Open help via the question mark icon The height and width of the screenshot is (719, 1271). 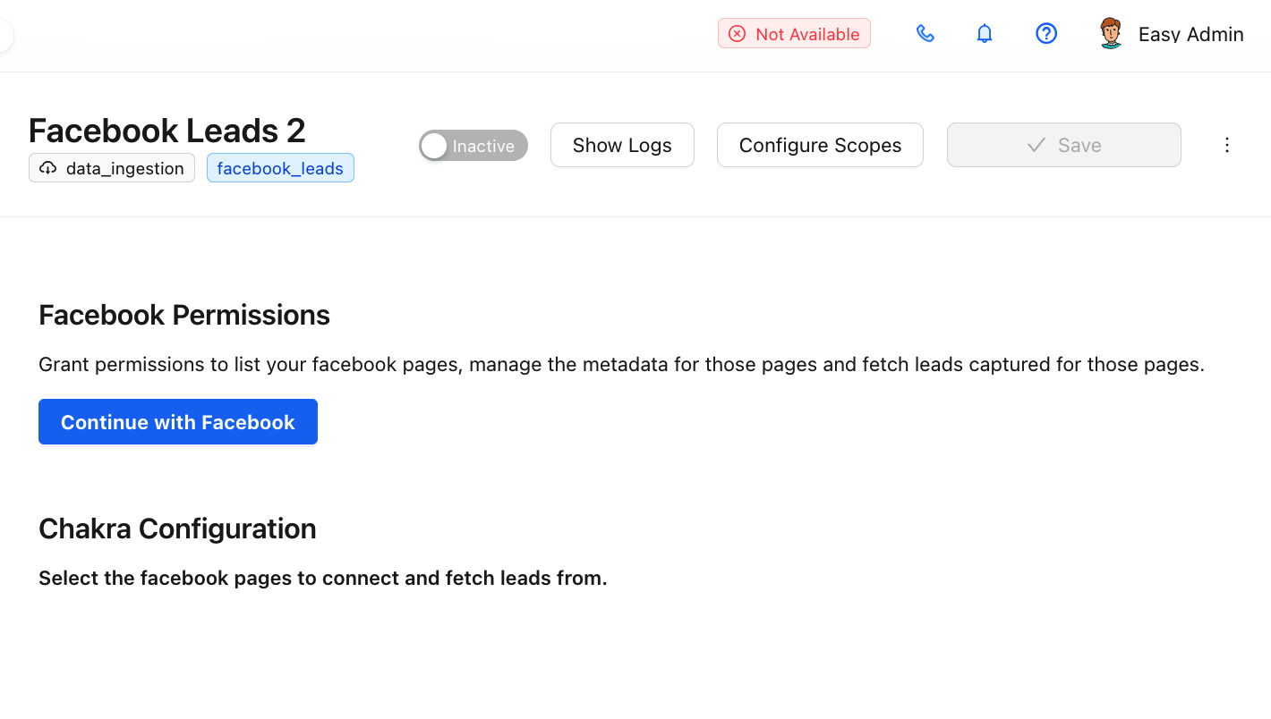pos(1046,34)
